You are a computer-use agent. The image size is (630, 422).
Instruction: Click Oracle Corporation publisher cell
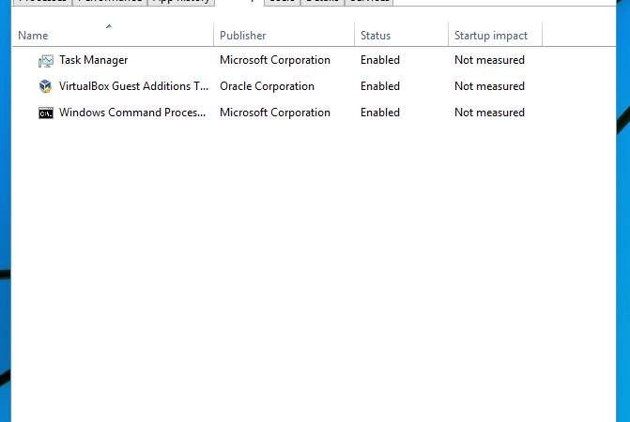pyautogui.click(x=267, y=86)
